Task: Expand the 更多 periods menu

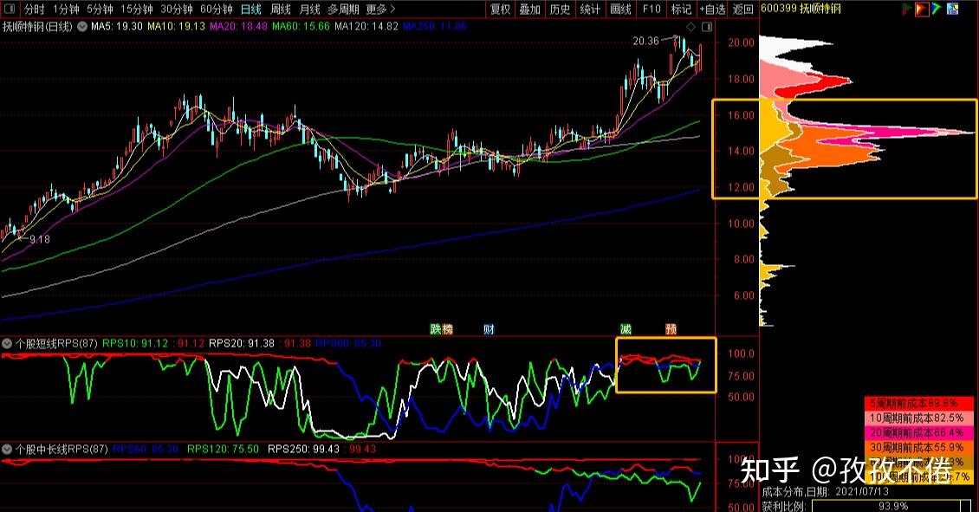Action: point(380,10)
